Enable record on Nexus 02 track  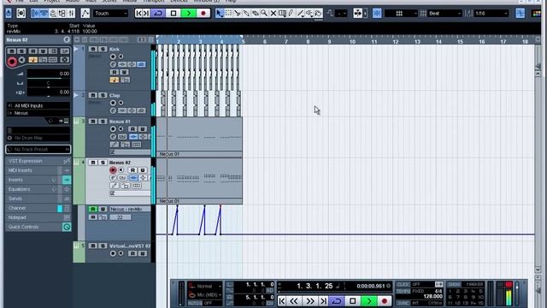pos(113,170)
